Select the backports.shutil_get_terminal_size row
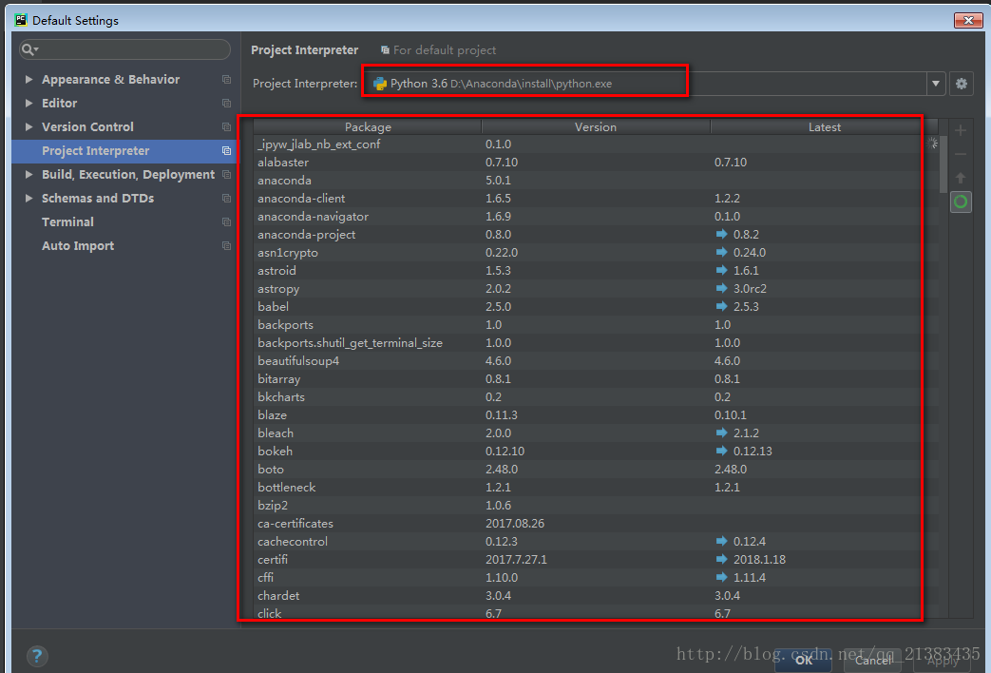The width and height of the screenshot is (991, 673). click(596, 343)
